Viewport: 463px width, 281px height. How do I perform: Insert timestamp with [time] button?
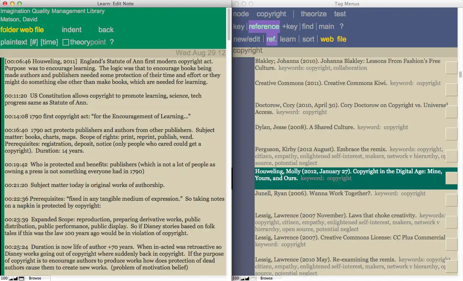click(x=49, y=42)
